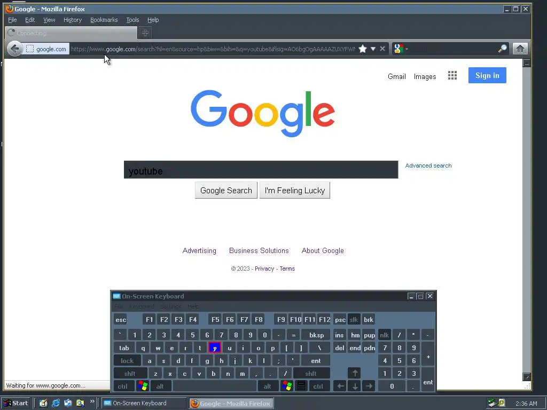Click the I'm Feeling Lucky button
The width and height of the screenshot is (547, 410).
[295, 191]
